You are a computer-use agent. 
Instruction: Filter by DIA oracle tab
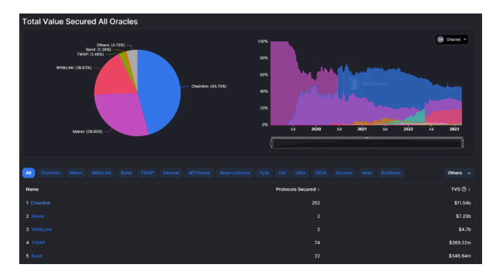pyautogui.click(x=282, y=173)
